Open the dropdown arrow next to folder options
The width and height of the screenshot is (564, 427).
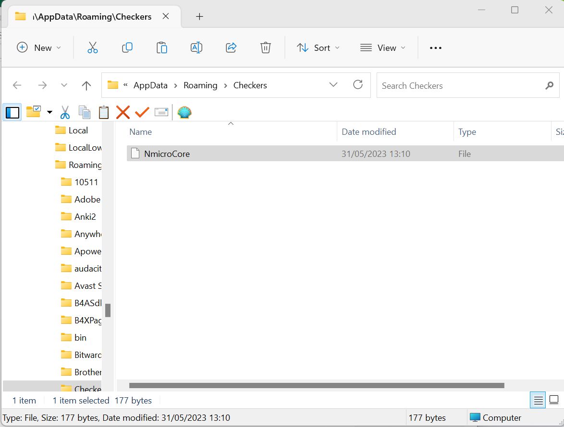(49, 112)
